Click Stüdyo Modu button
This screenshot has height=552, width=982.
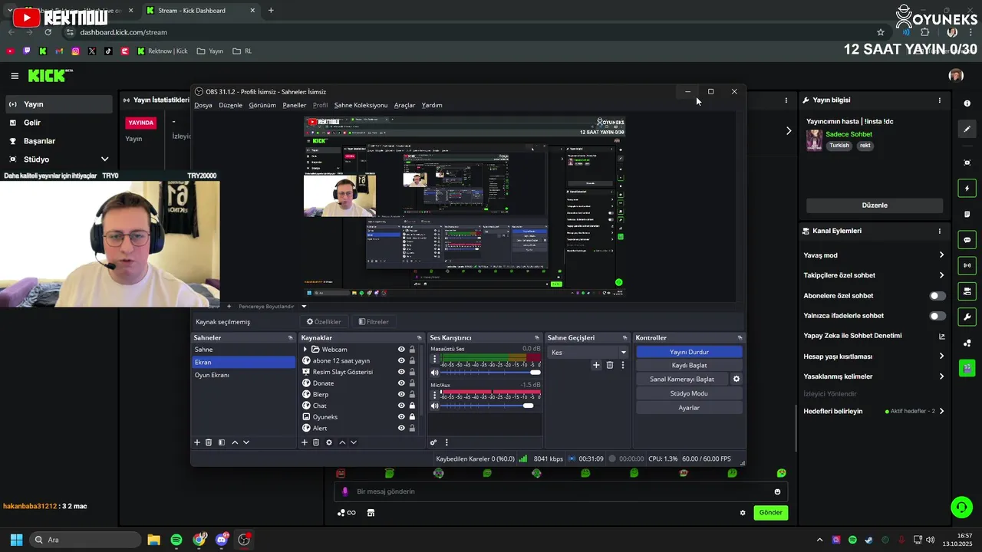(689, 393)
